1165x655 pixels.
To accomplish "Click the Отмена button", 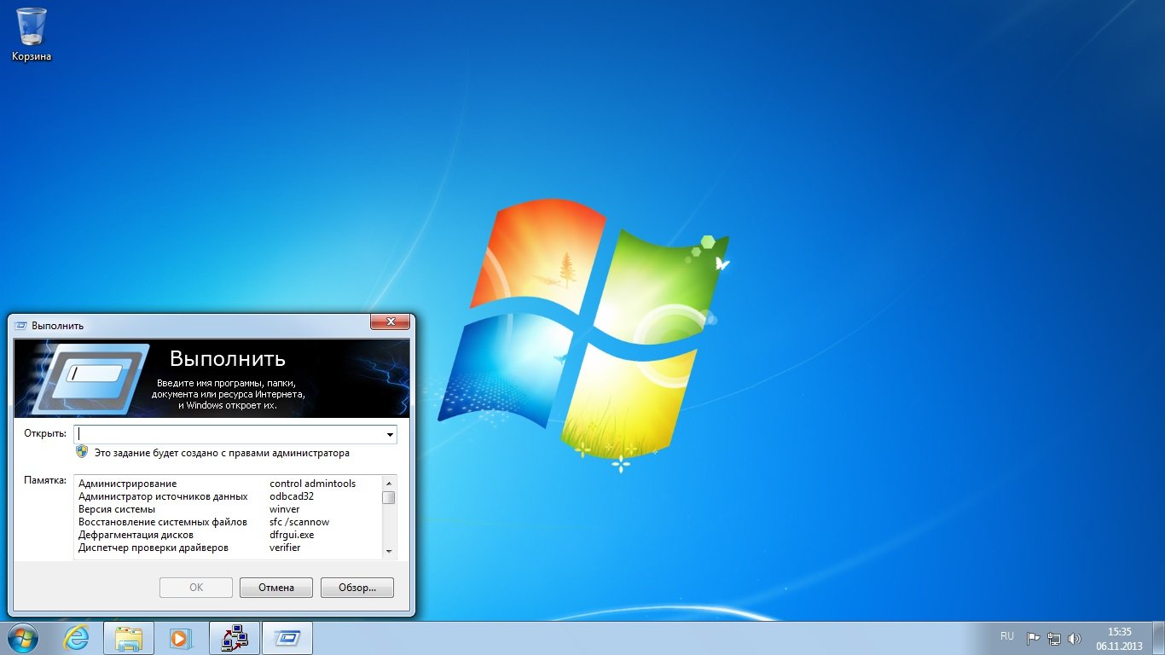I will [275, 588].
